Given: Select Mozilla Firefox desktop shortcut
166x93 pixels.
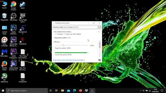Looking at the screenshot, I should pos(4,66).
